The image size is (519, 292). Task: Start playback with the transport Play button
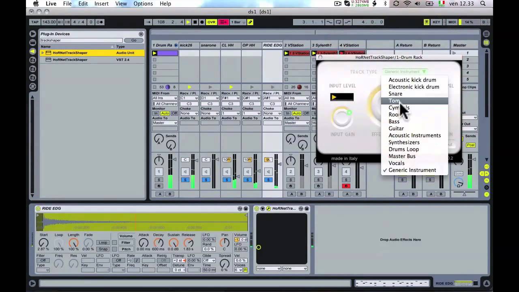188,22
